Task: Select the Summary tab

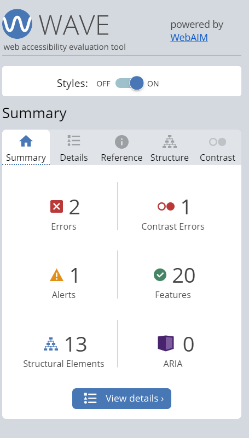Action: pyautogui.click(x=26, y=148)
